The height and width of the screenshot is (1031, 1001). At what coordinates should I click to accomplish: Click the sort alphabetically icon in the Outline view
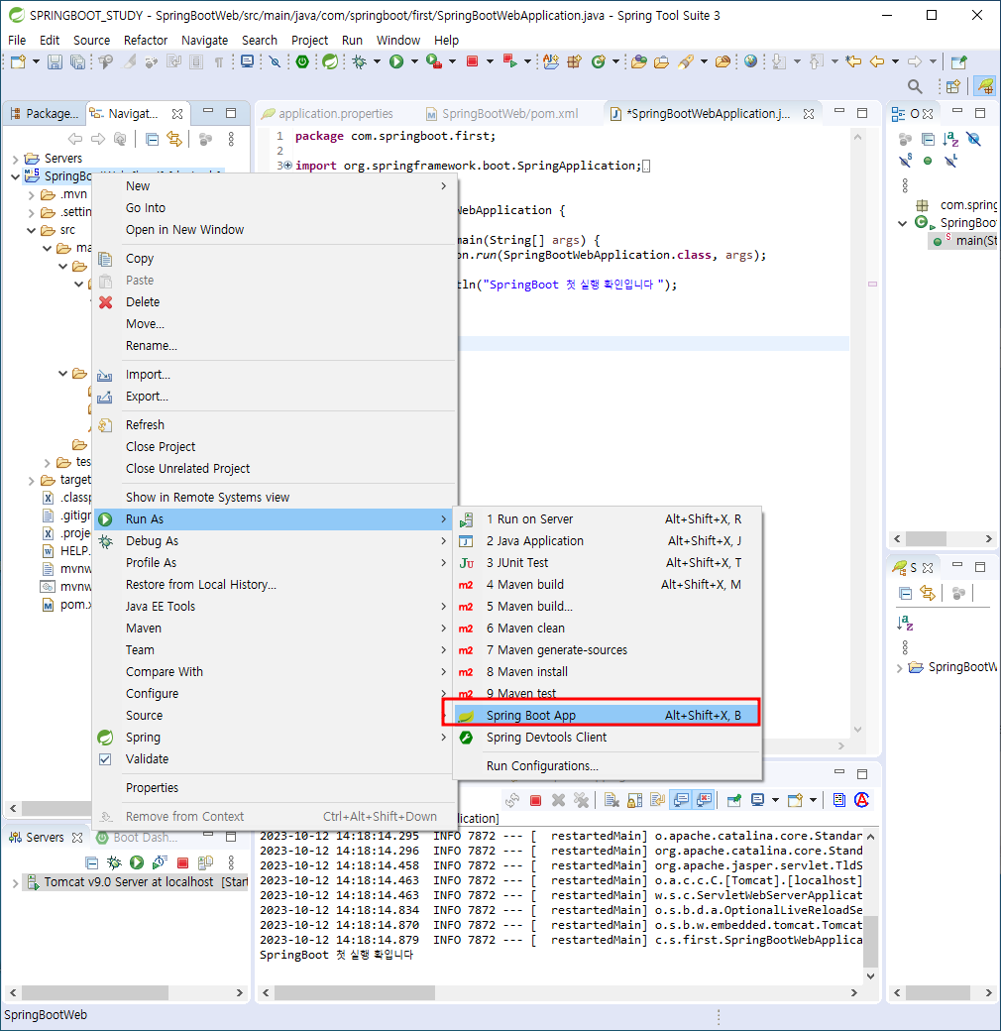(950, 139)
